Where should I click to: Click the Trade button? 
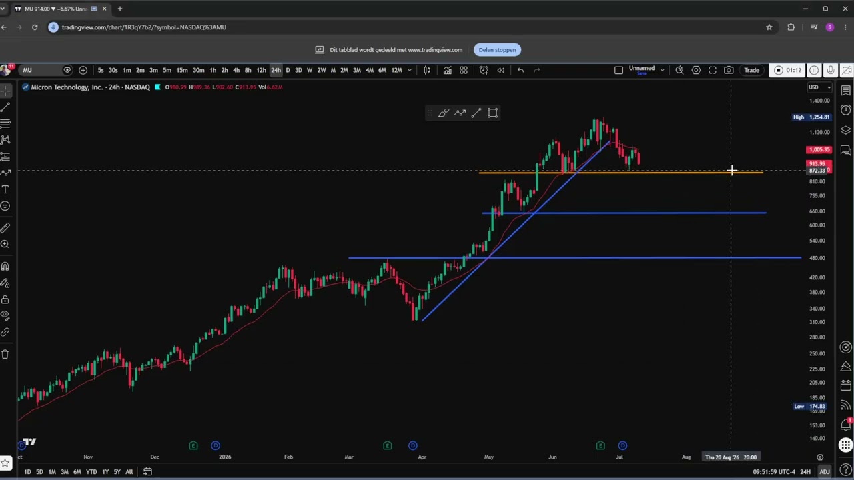(x=752, y=70)
